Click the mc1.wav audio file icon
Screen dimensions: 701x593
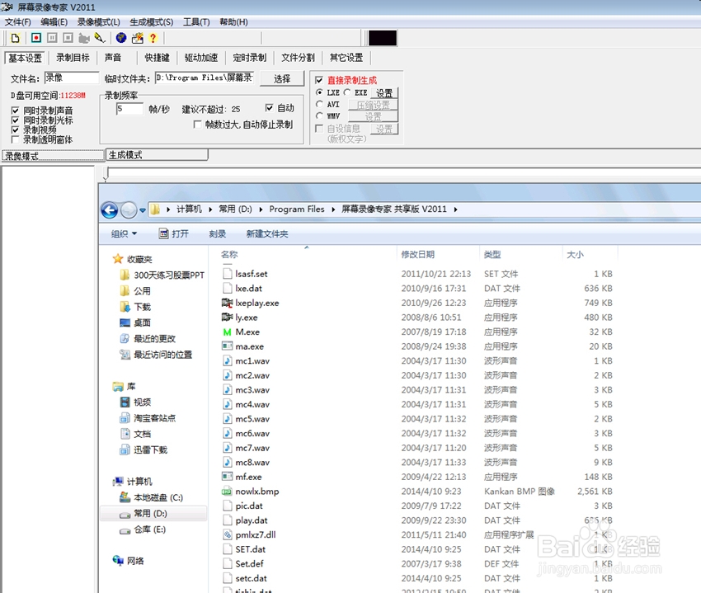pos(227,361)
